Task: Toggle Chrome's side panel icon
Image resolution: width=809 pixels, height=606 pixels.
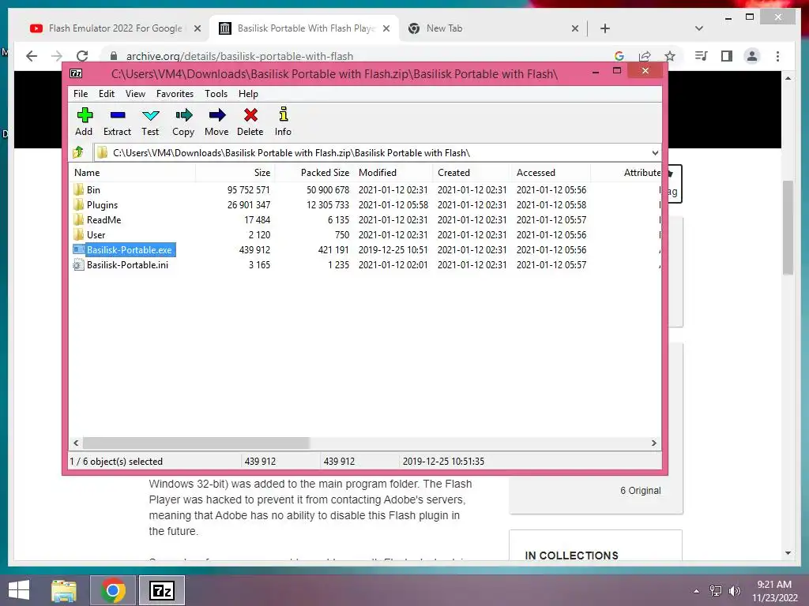Action: (727, 56)
